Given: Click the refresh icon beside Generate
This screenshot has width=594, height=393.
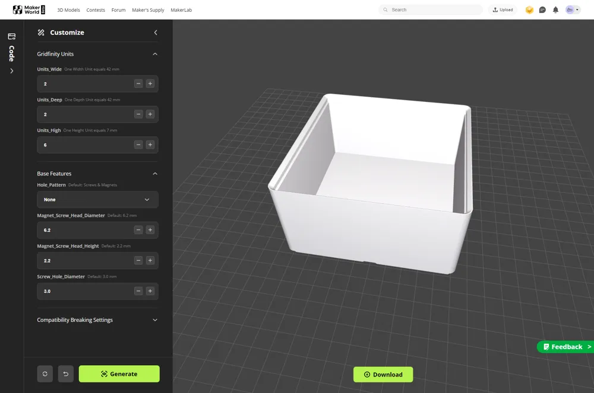Looking at the screenshot, I should click(x=45, y=374).
